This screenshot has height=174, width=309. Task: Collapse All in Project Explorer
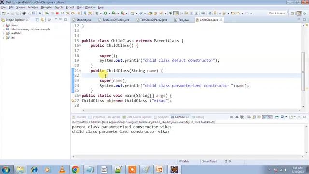37,20
